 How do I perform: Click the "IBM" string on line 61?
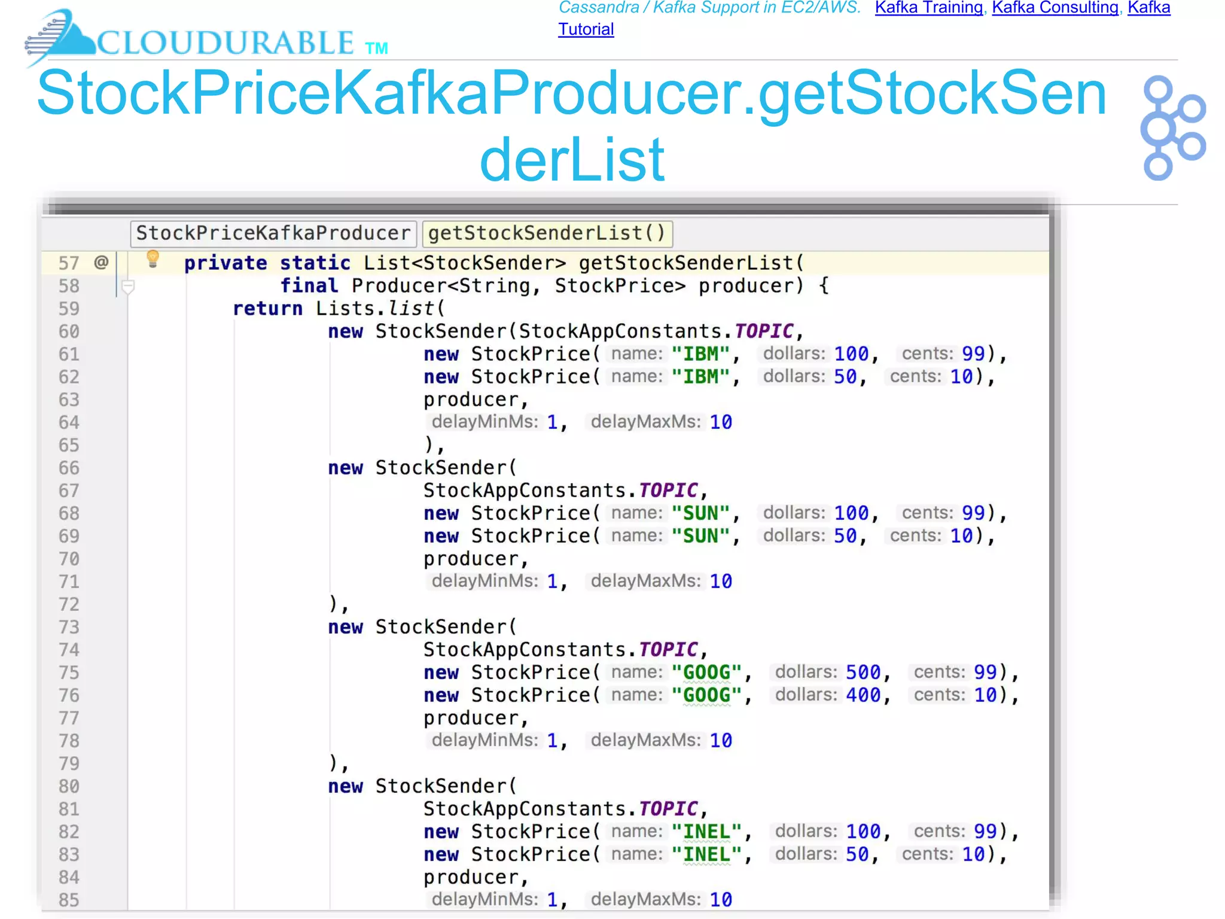click(700, 354)
